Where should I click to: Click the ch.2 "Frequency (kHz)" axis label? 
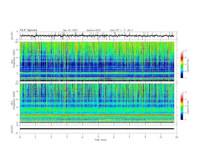14,100
